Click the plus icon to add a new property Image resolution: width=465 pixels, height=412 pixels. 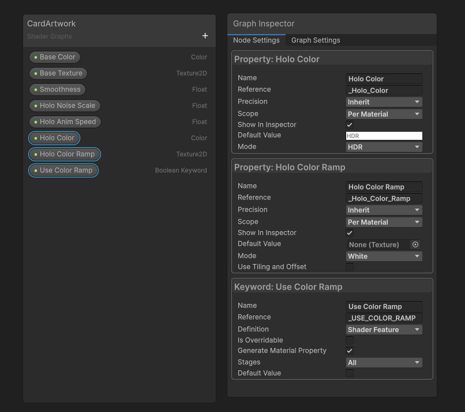pyautogui.click(x=205, y=35)
